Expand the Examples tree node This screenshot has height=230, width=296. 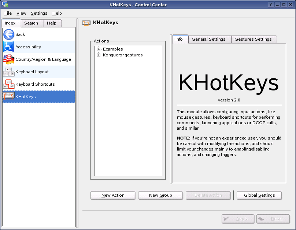[x=99, y=49]
